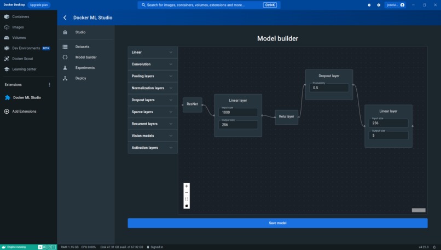Viewport: 441px width, 250px height.
Task: Click the Ctrl+K shortcut badge
Action: click(x=270, y=5)
